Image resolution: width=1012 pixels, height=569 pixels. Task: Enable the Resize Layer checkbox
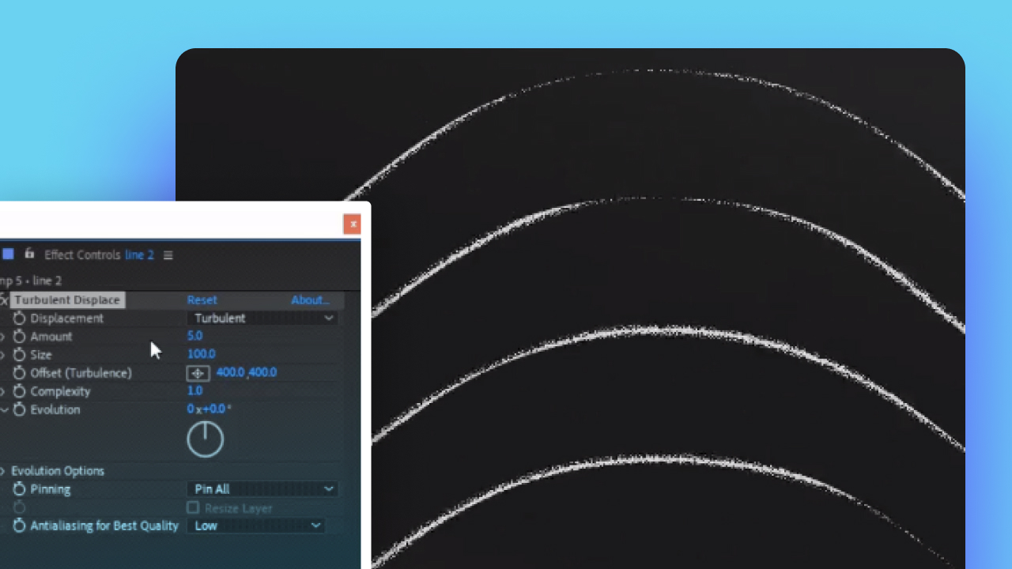[x=192, y=507]
